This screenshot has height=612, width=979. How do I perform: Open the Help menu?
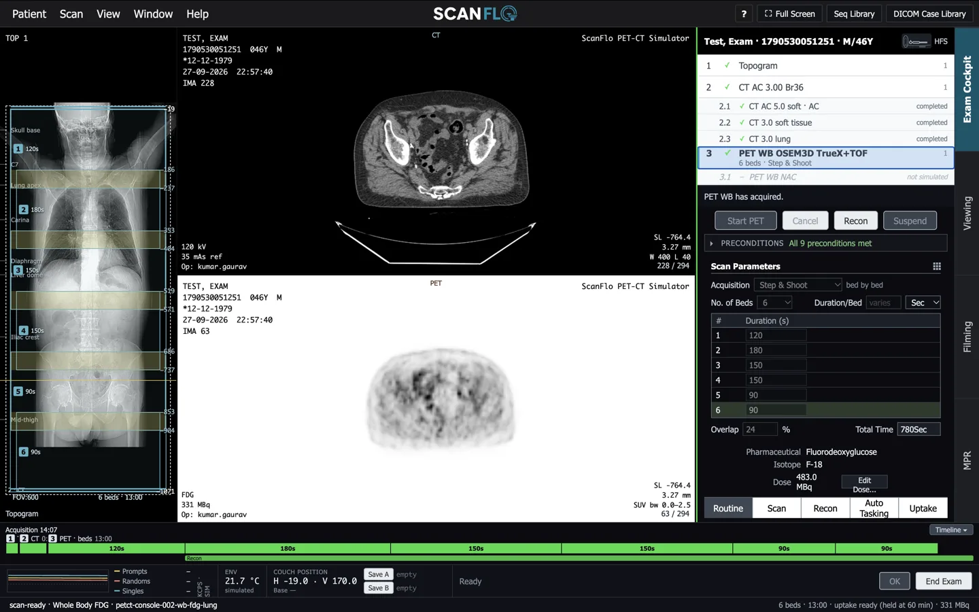197,14
